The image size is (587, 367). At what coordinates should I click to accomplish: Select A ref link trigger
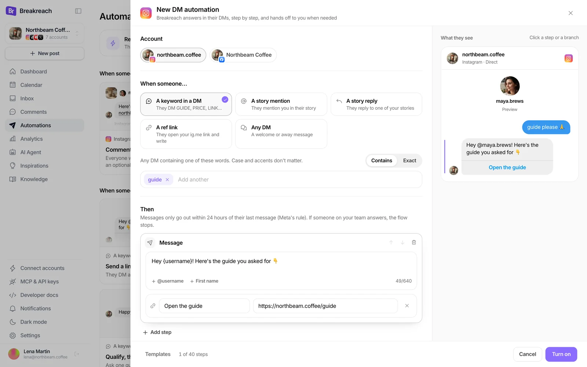click(x=186, y=134)
